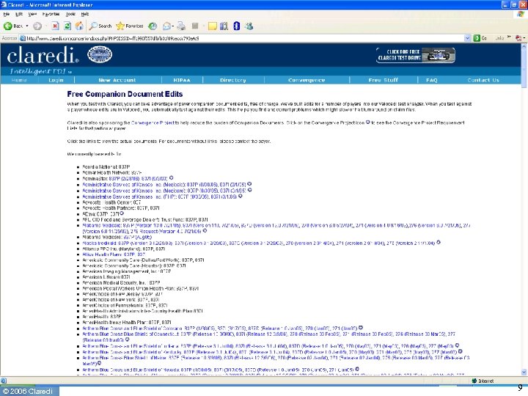The image size is (528, 396).
Task: Click the PDF toolbar icon beside Links
Action: coord(518,38)
